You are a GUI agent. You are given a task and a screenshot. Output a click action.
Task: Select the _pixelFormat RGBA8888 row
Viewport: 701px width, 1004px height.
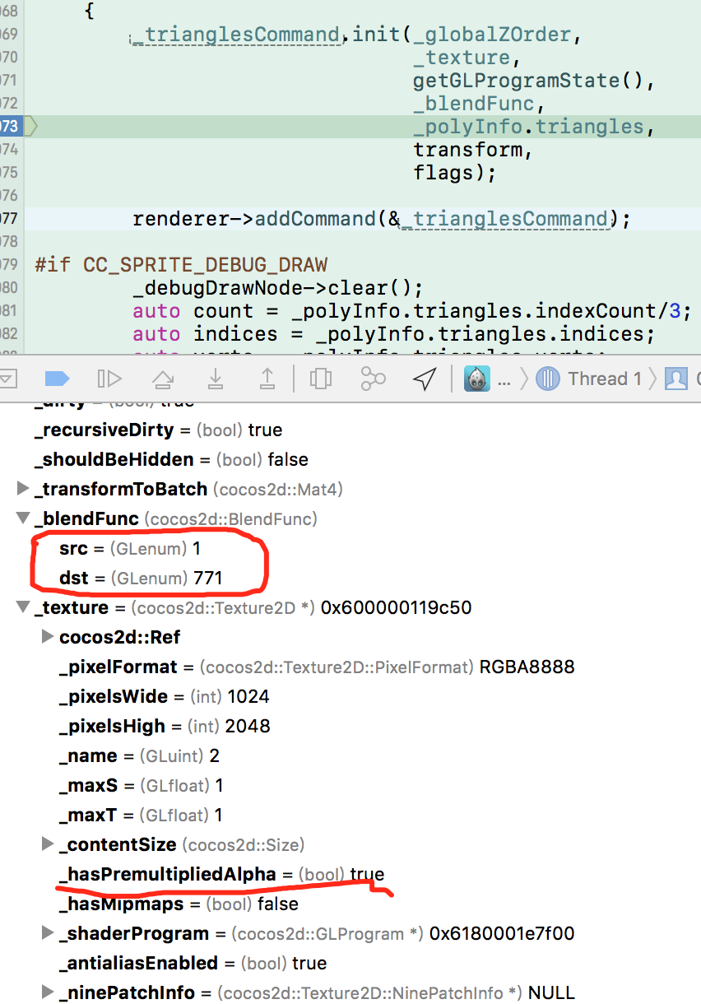pyautogui.click(x=350, y=667)
